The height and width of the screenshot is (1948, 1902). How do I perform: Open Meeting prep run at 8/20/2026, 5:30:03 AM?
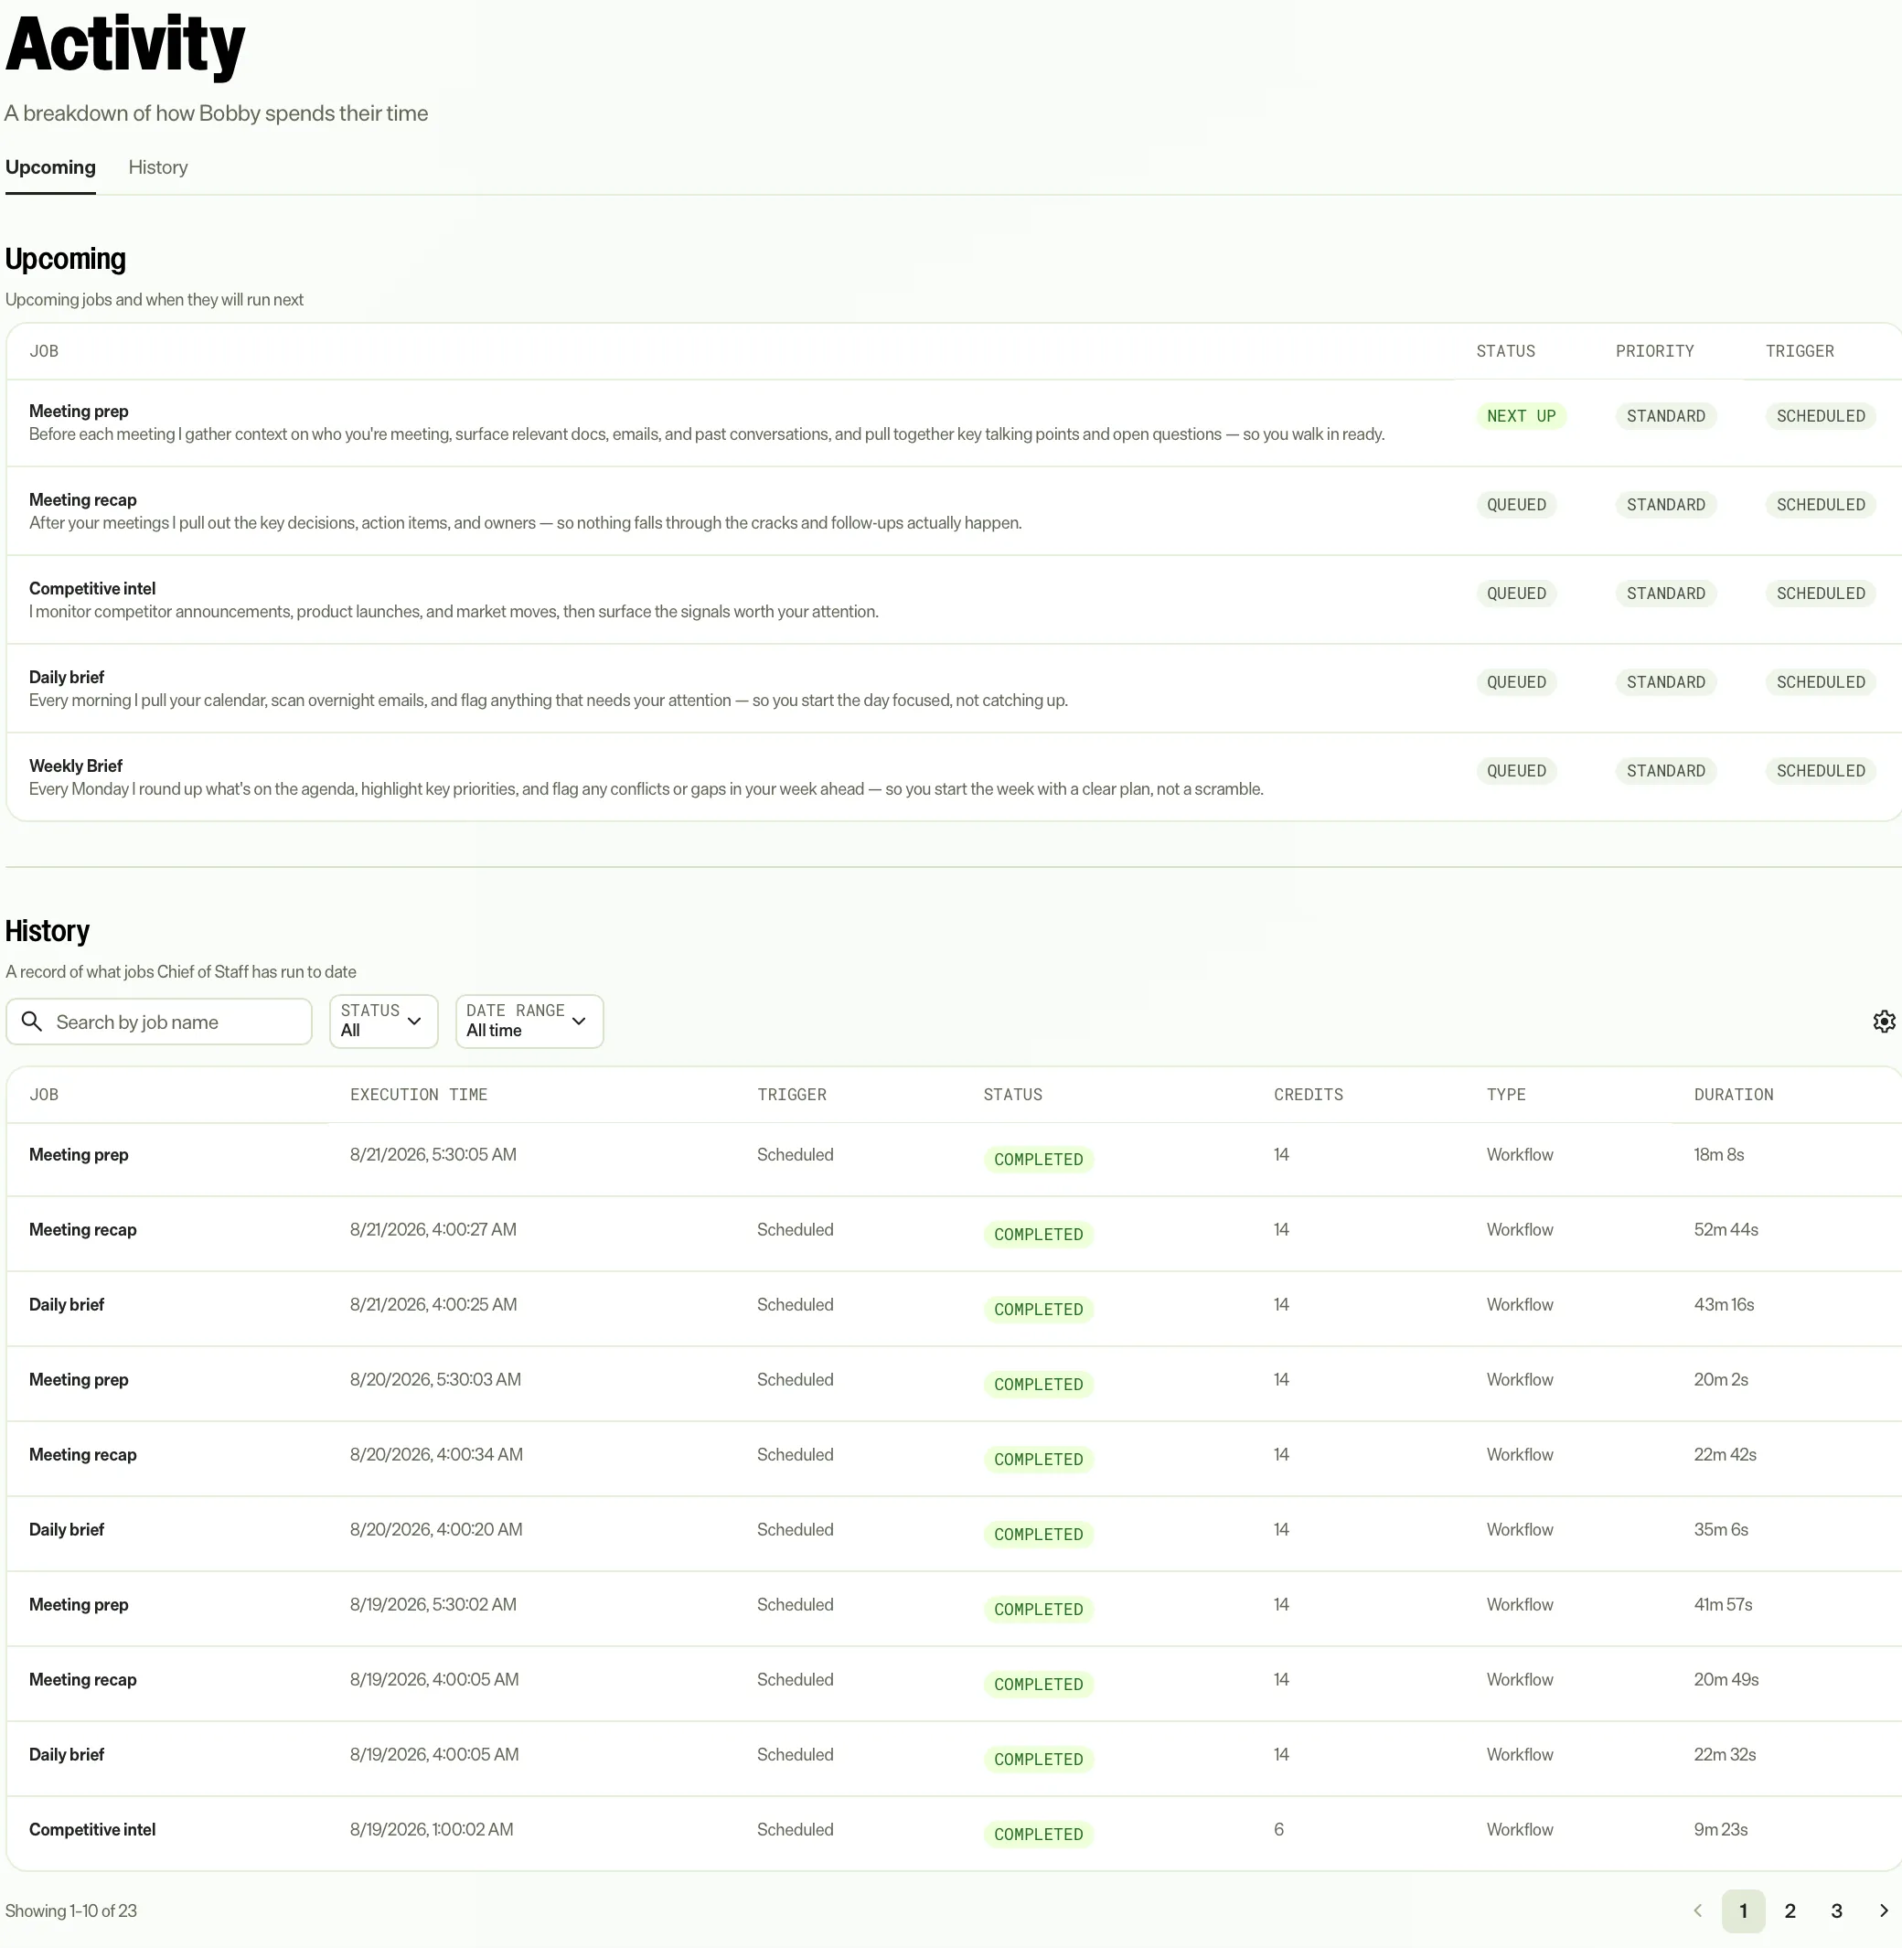954,1384
